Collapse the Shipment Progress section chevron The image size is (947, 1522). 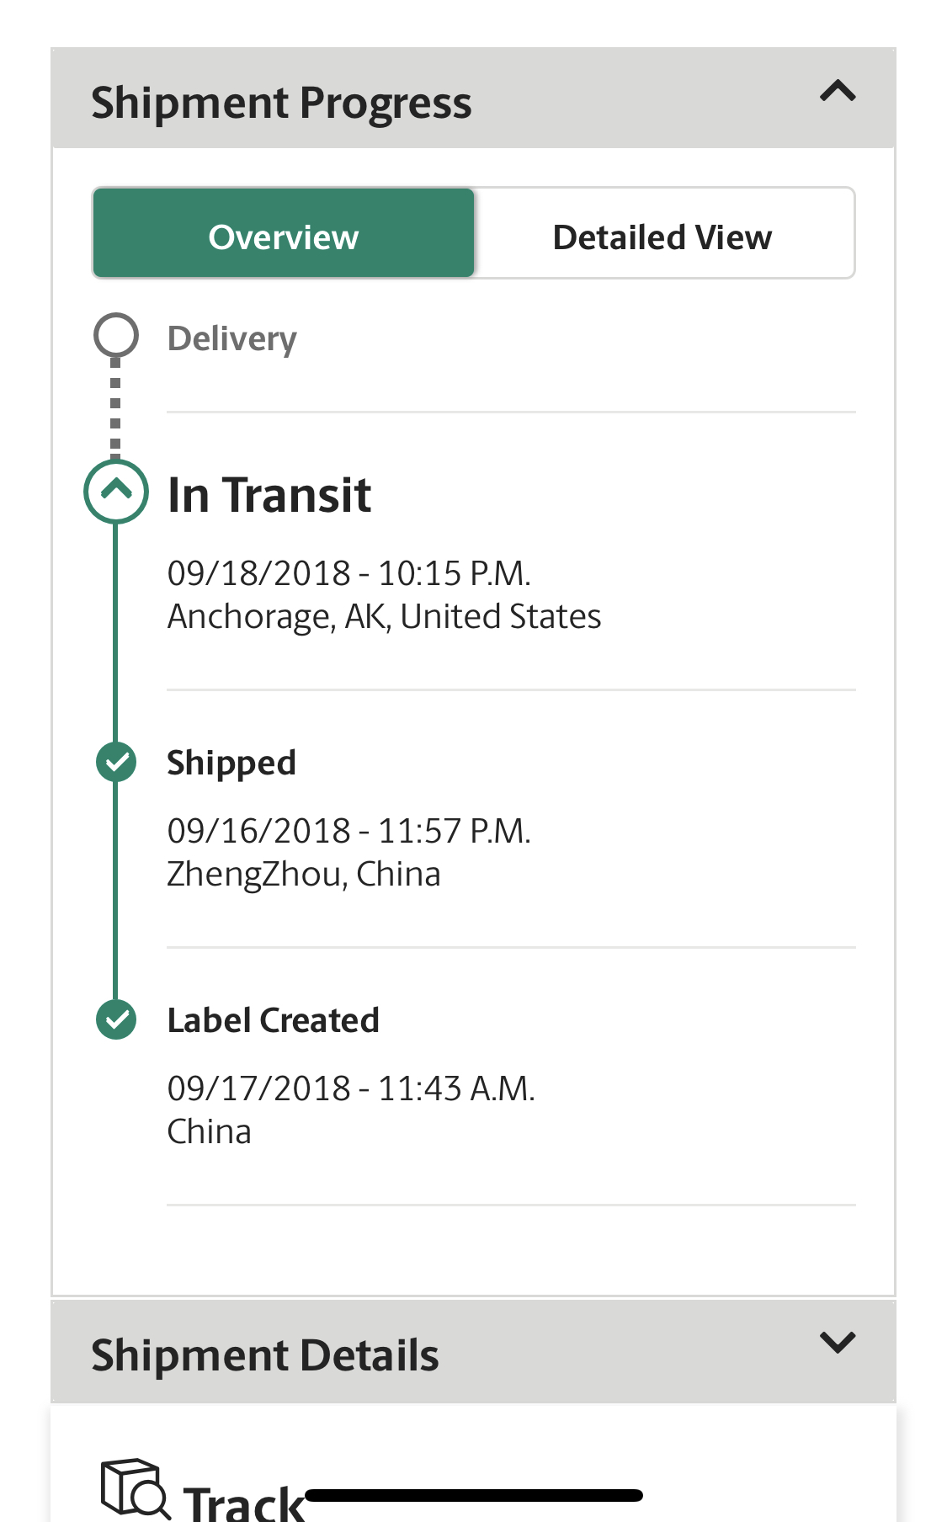838,91
